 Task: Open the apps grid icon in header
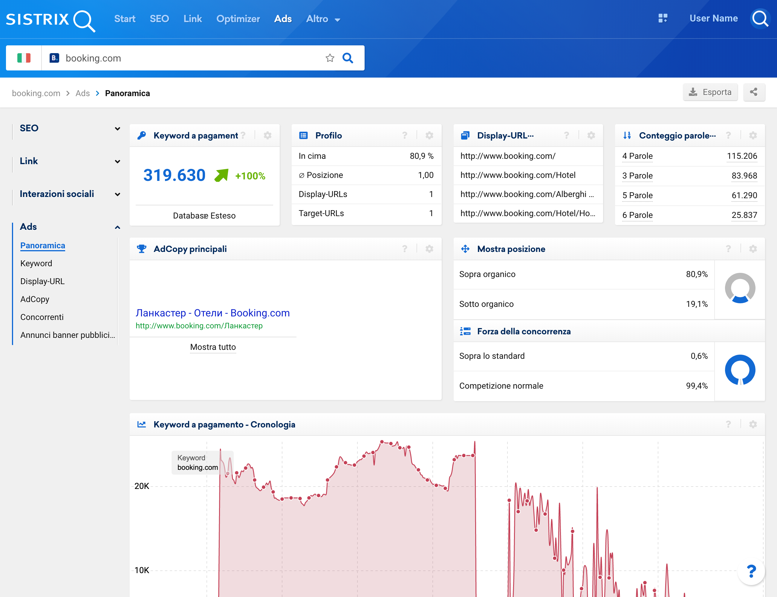tap(663, 18)
